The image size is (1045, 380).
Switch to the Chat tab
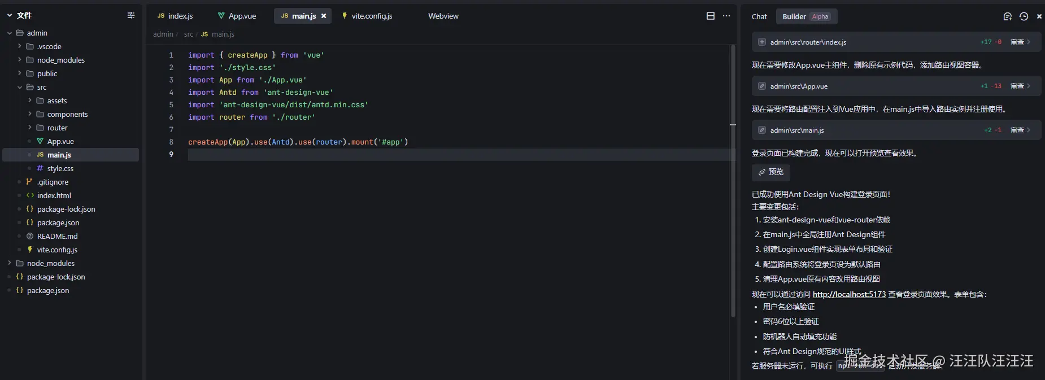coord(759,16)
